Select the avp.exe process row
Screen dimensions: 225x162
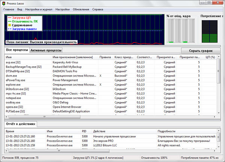click(15, 62)
